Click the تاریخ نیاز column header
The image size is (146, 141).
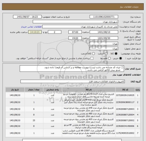pyautogui.click(x=15, y=90)
